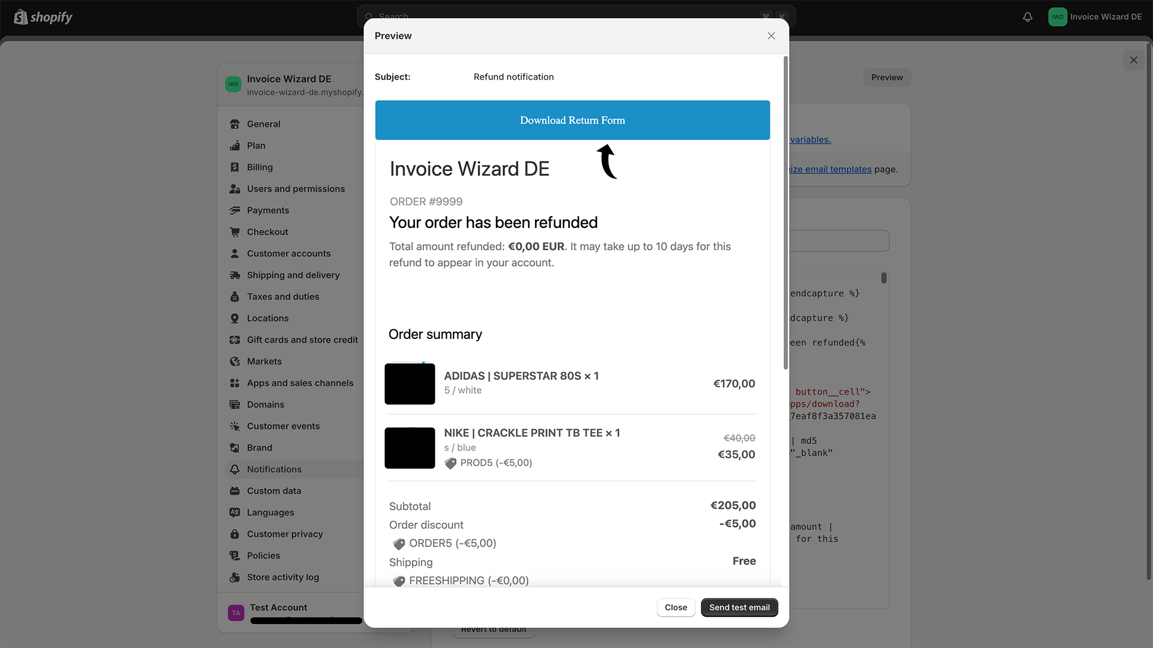The image size is (1153, 648).
Task: Click the NIKE Crackle Print product thumbnail
Action: pyautogui.click(x=410, y=448)
